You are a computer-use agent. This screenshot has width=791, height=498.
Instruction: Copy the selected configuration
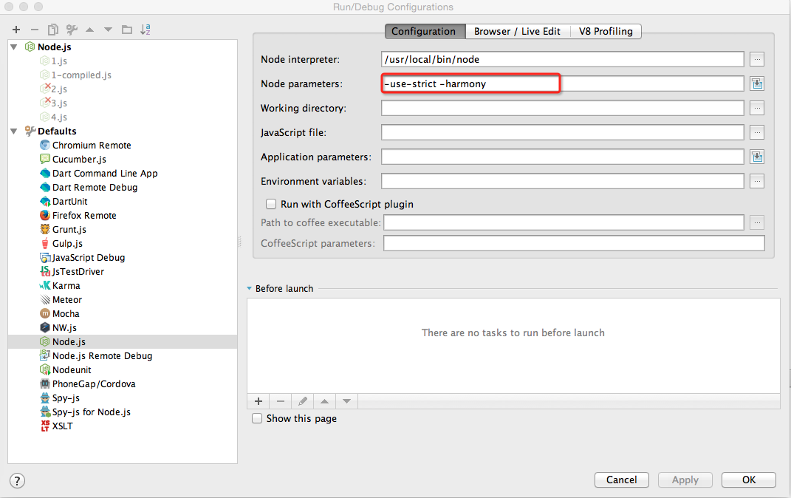click(x=53, y=30)
